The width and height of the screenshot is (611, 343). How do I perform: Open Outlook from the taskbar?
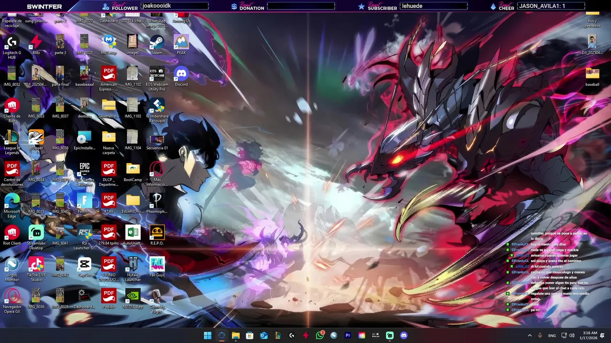click(x=263, y=335)
